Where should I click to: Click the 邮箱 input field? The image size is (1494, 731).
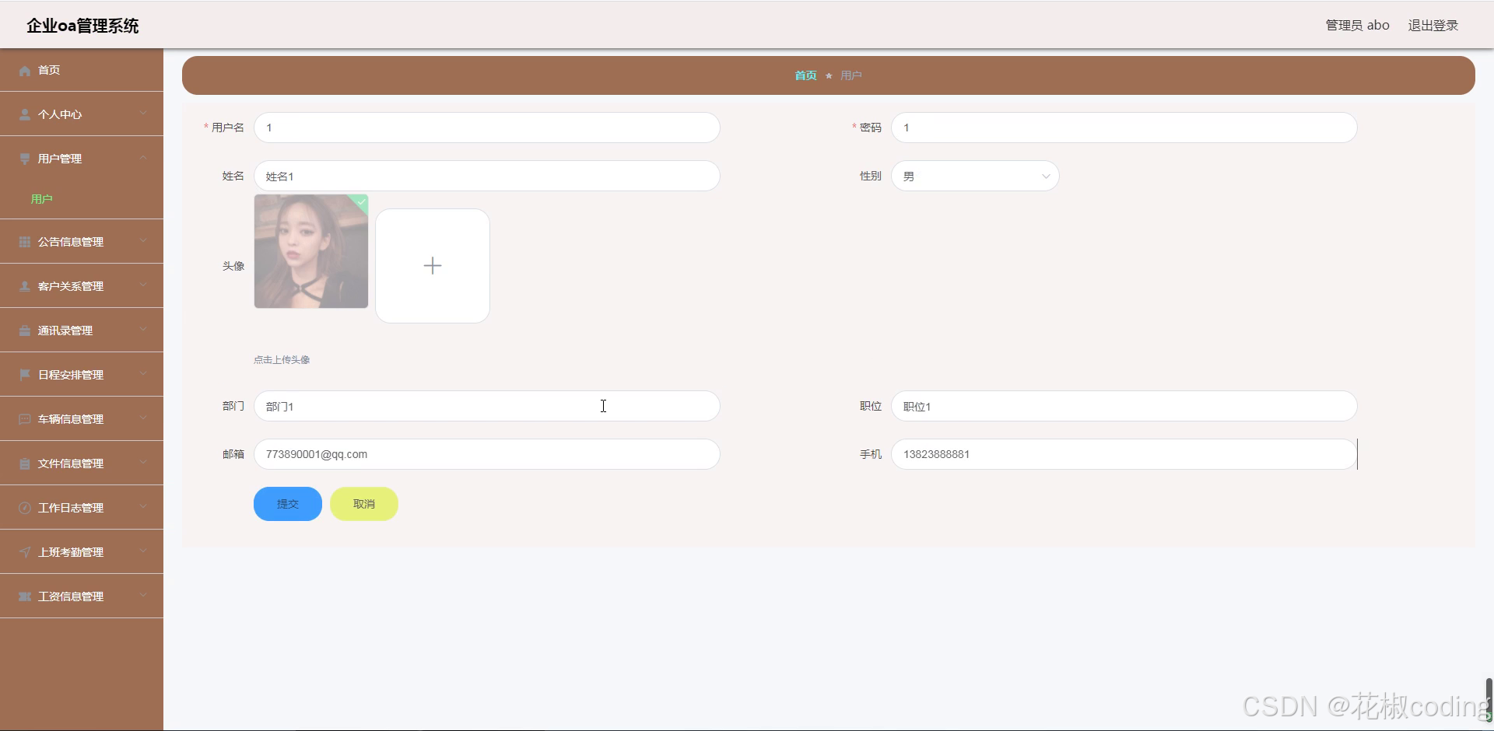(x=487, y=454)
